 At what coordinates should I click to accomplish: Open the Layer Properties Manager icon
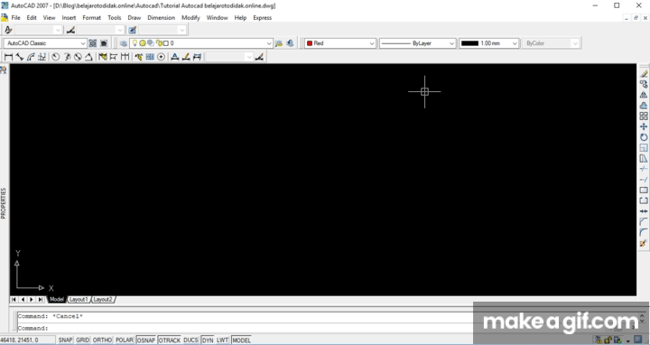click(x=124, y=43)
